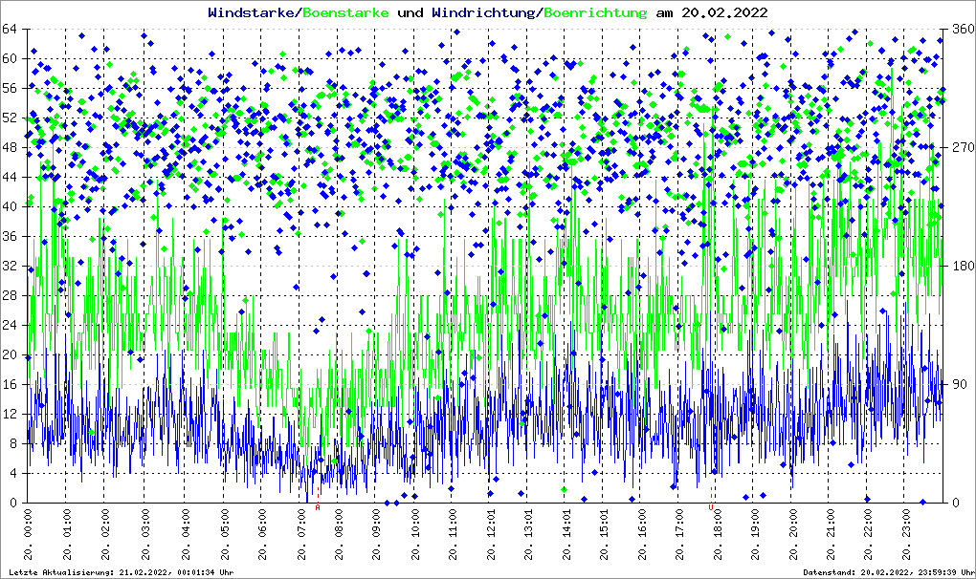Click the 270 label on right axis
Image resolution: width=976 pixels, height=579 pixels.
tap(960, 148)
